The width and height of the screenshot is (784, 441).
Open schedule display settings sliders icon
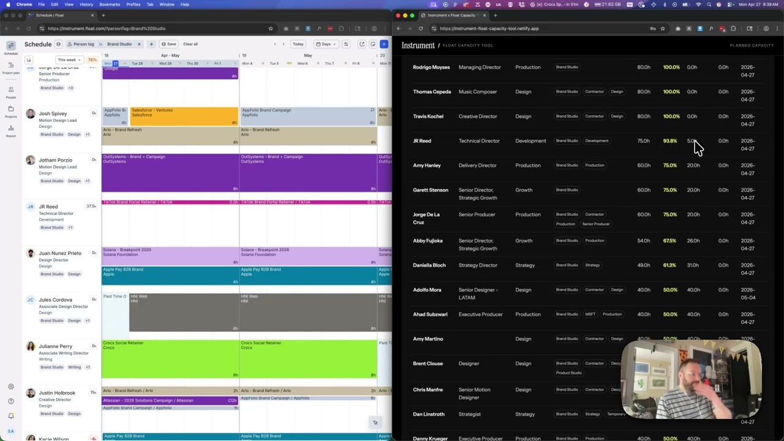point(346,44)
